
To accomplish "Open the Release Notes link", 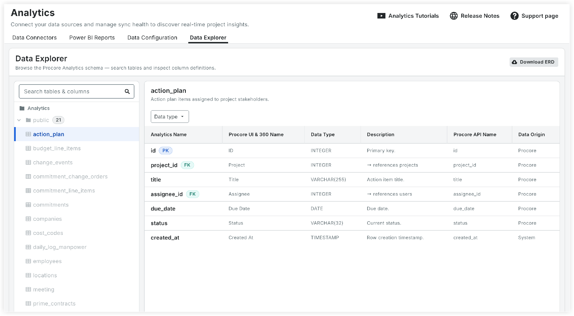I will coord(475,16).
